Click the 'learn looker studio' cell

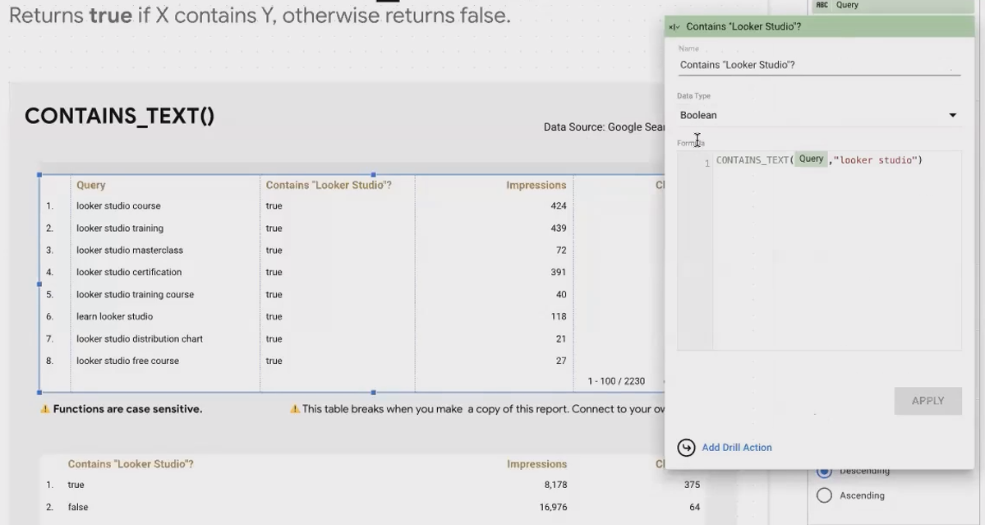pos(114,316)
